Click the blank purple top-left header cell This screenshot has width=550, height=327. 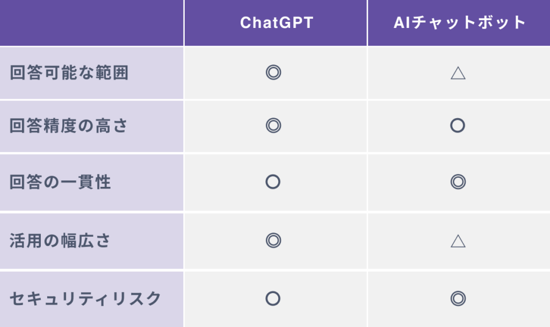(x=91, y=23)
